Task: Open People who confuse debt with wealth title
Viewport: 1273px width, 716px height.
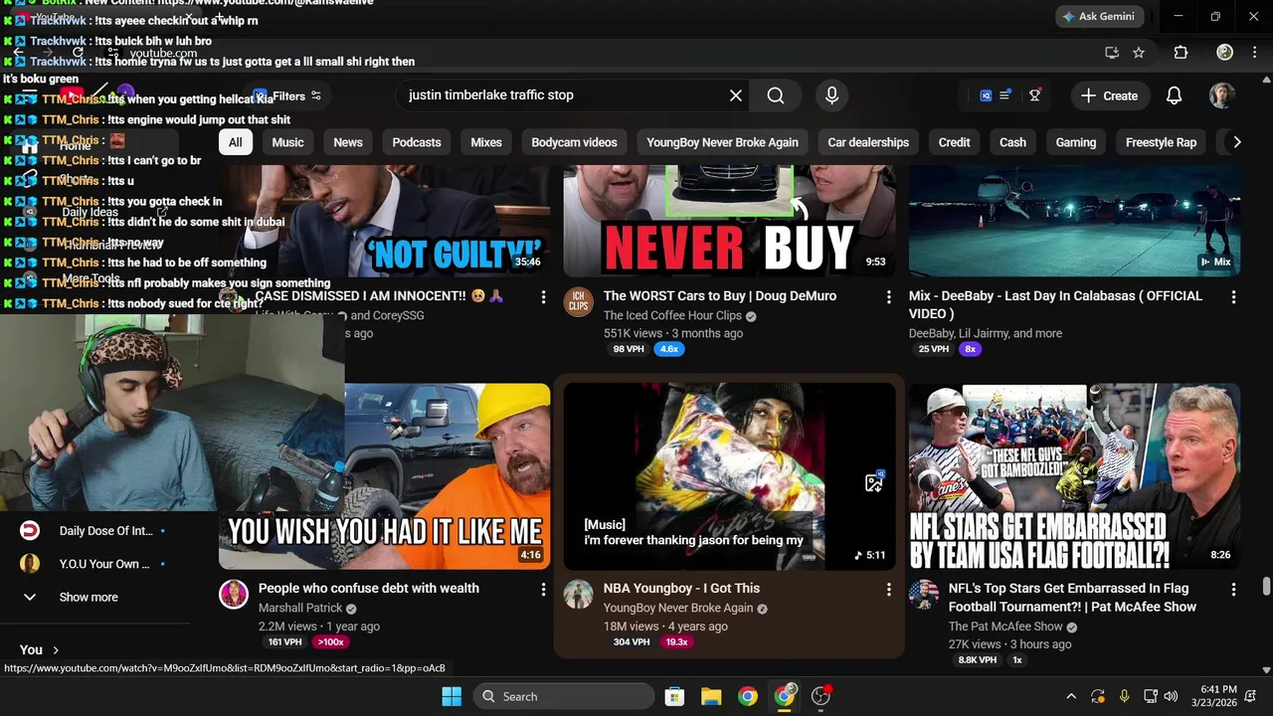Action: tap(369, 589)
